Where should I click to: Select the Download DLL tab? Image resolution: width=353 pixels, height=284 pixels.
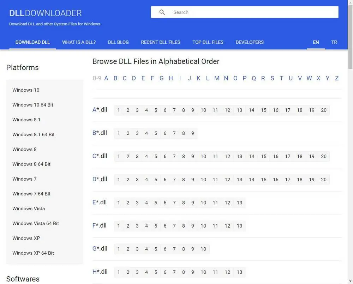pos(32,42)
